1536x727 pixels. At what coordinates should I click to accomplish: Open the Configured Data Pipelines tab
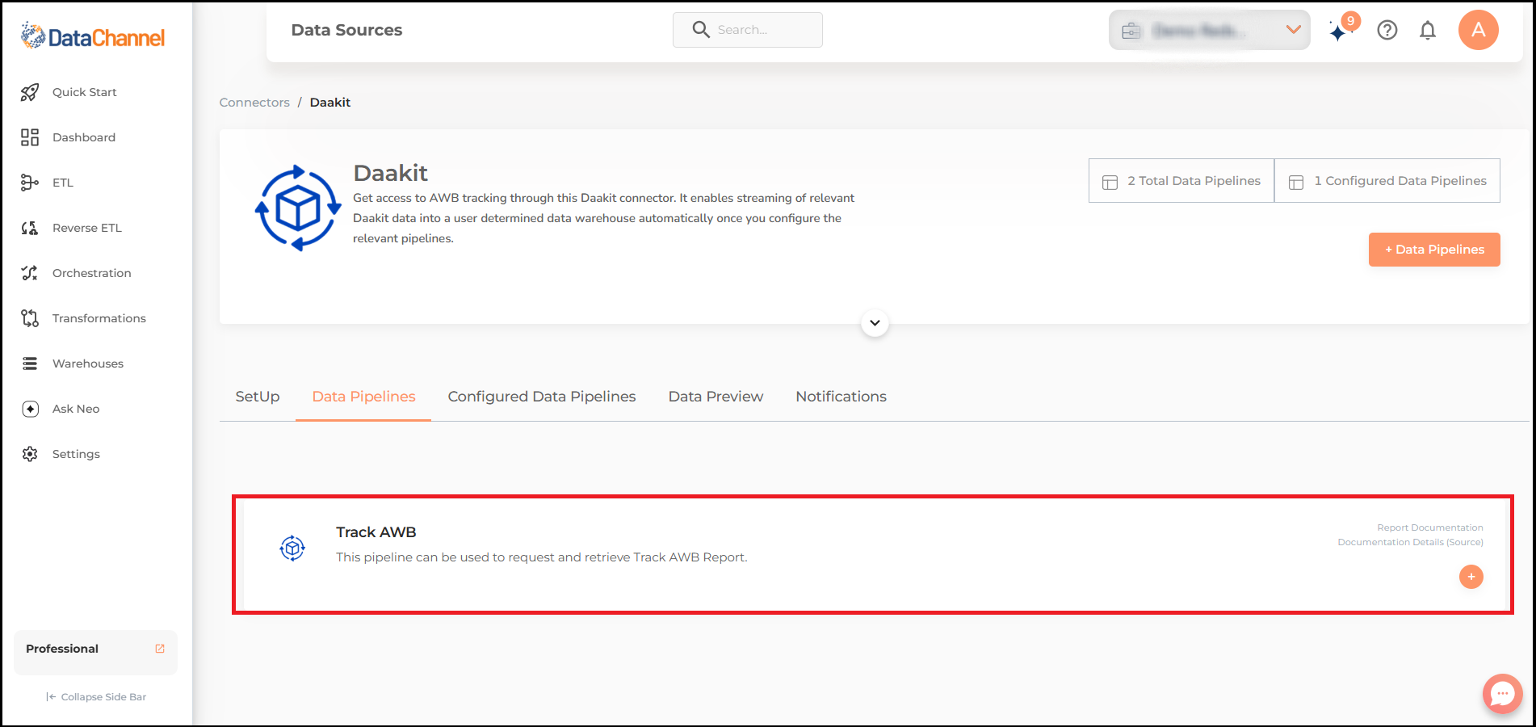coord(542,397)
